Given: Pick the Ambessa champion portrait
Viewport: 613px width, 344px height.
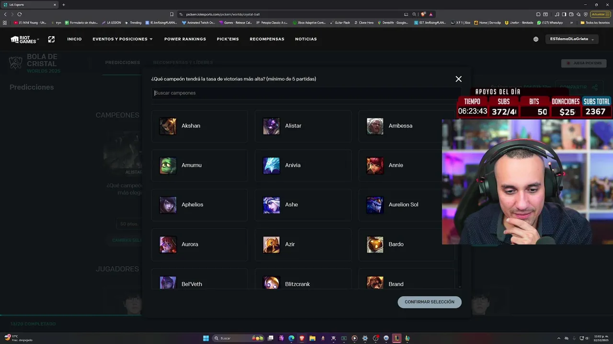Looking at the screenshot, I should click(375, 126).
